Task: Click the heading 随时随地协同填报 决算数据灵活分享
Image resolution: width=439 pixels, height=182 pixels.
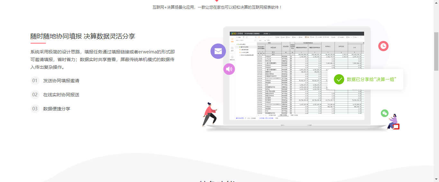Action: tap(83, 36)
